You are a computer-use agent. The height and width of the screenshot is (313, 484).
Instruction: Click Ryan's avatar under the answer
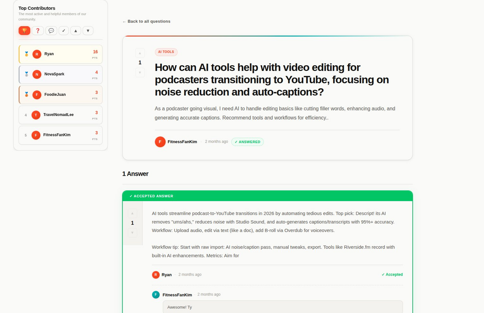point(156,275)
